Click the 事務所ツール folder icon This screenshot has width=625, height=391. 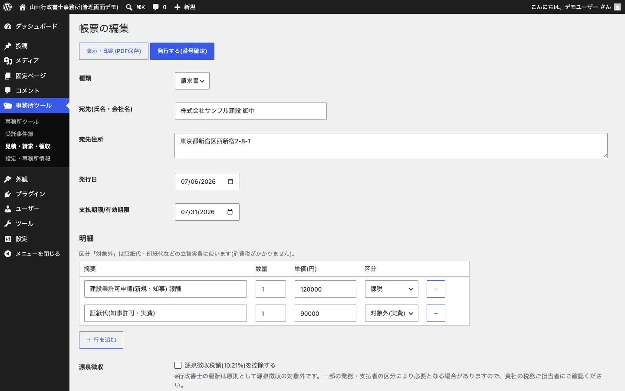click(x=8, y=106)
